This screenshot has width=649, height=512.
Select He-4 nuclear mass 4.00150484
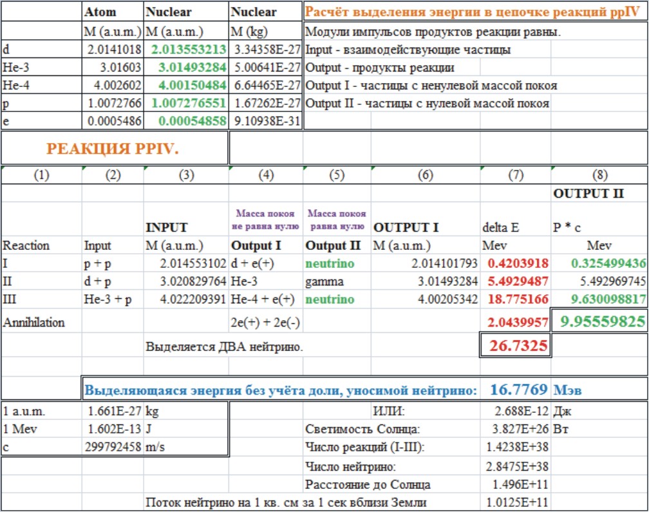click(186, 85)
